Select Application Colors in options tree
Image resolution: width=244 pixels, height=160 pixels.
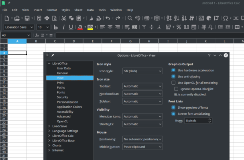[x=69, y=107]
